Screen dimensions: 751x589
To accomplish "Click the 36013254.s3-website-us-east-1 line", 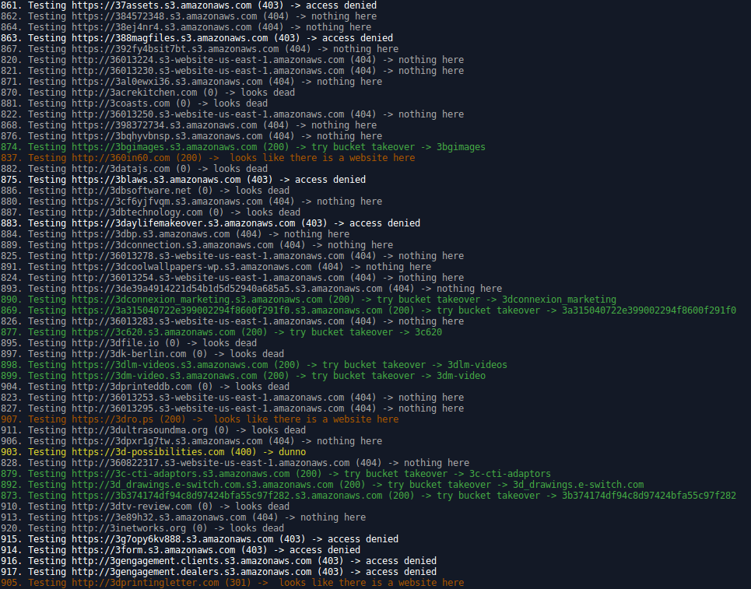I will (232, 278).
